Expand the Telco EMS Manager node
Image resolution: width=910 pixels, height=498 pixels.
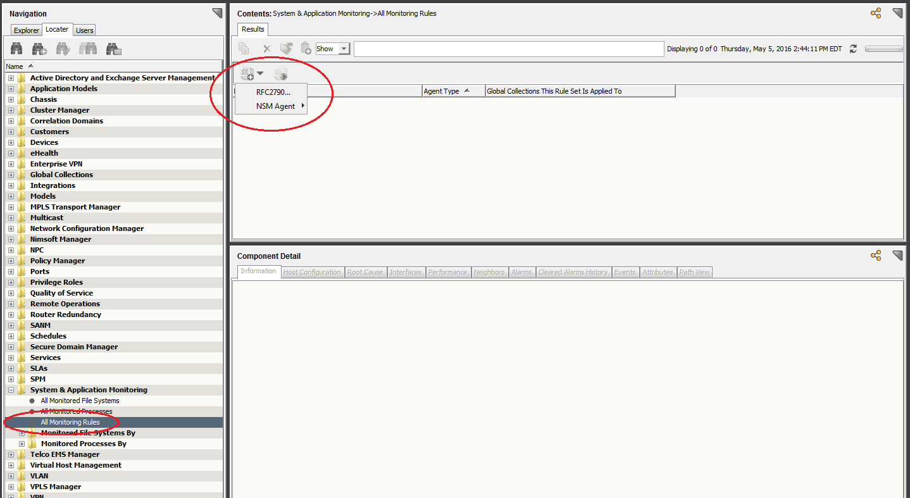(x=11, y=454)
